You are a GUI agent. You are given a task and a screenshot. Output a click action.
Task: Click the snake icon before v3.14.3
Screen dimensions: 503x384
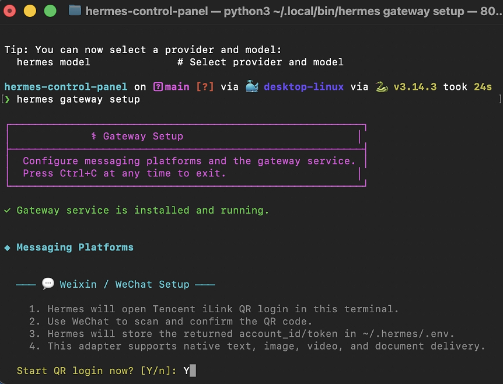tap(382, 86)
